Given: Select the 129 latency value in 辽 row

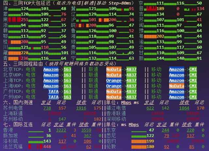Looking at the screenshot, I should click(x=92, y=14).
